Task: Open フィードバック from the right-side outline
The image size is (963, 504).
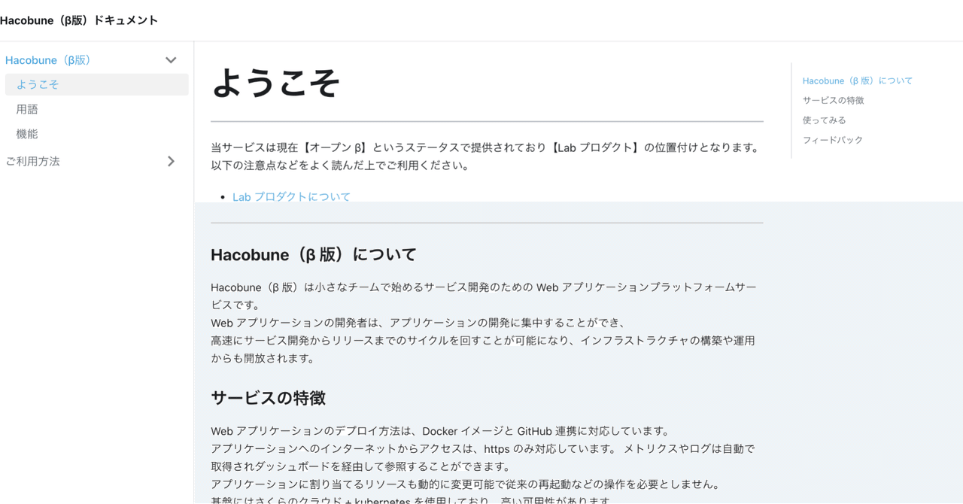Action: click(x=832, y=139)
